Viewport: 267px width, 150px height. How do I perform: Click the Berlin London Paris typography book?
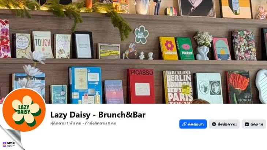click(x=178, y=87)
